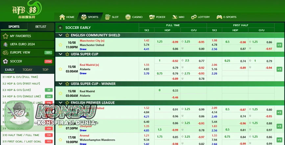Select Manchester United 1X2 odds 5.74
The width and height of the screenshot is (285, 145).
pos(147,45)
